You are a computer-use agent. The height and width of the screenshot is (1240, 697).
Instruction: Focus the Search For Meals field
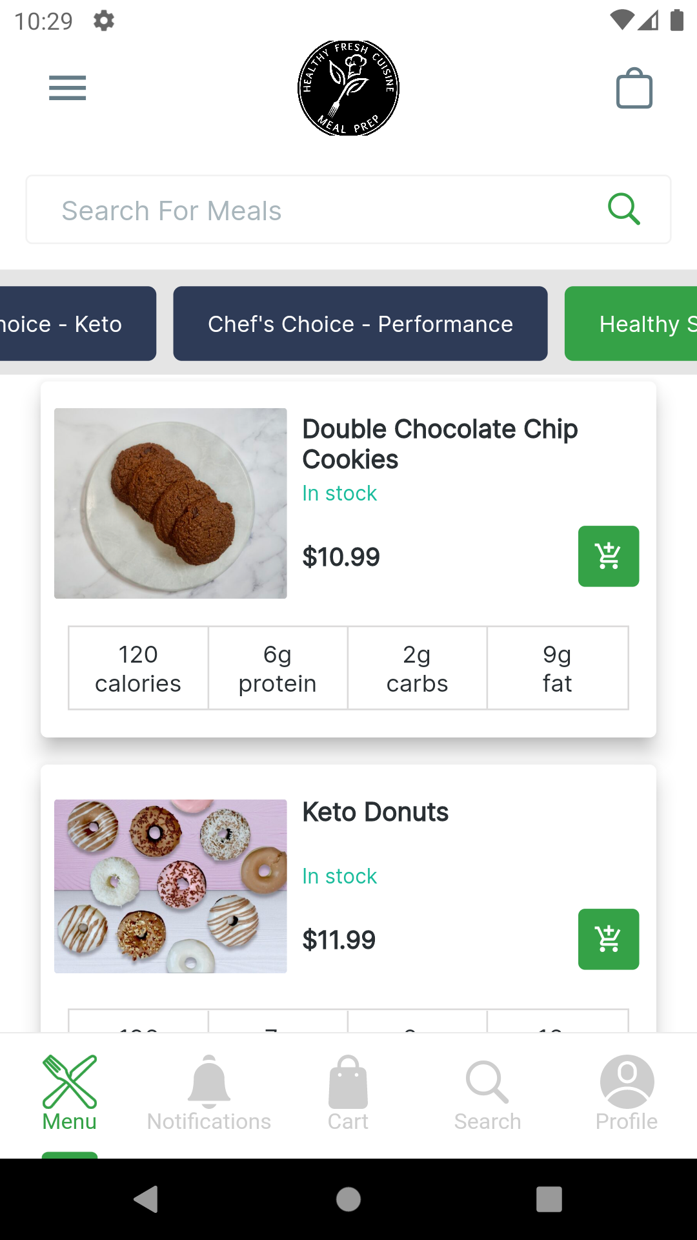pos(348,210)
